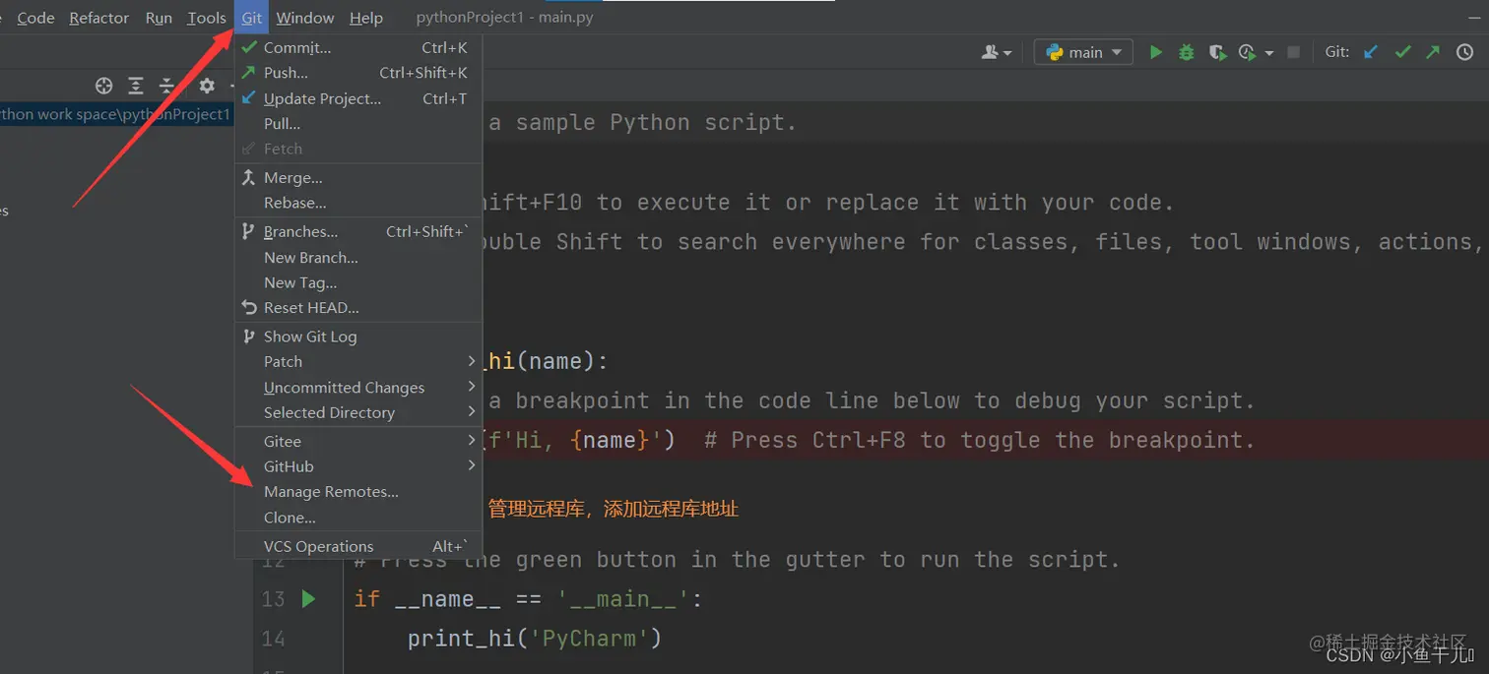The height and width of the screenshot is (674, 1489).
Task: Run the main configuration with green play
Action: 1156,52
